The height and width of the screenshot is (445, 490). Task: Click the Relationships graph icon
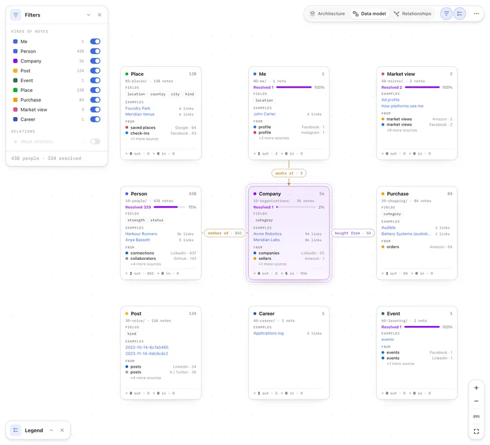pos(396,13)
